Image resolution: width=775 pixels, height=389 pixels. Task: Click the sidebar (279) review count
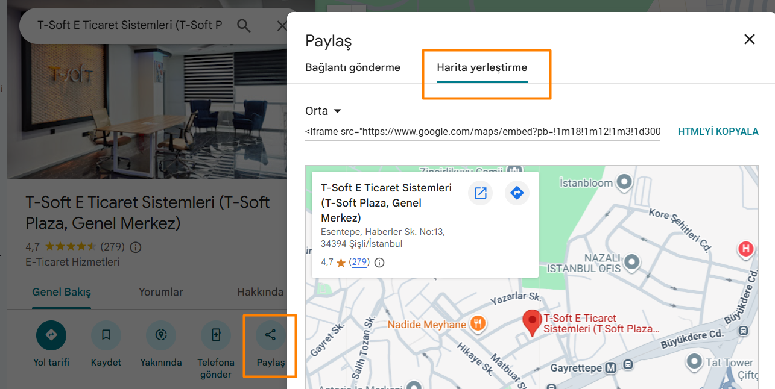coord(112,247)
